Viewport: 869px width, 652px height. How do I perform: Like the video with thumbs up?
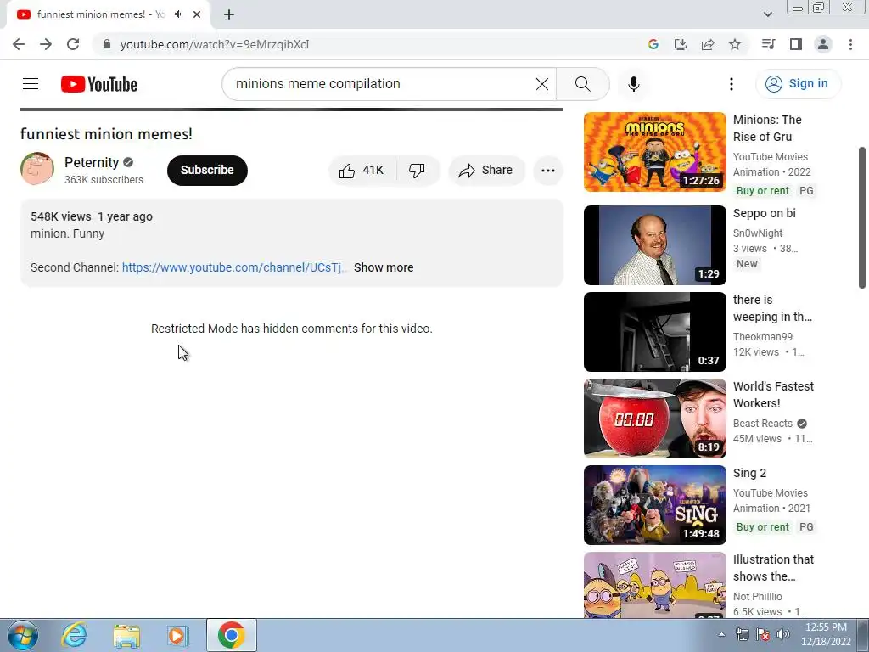point(362,170)
